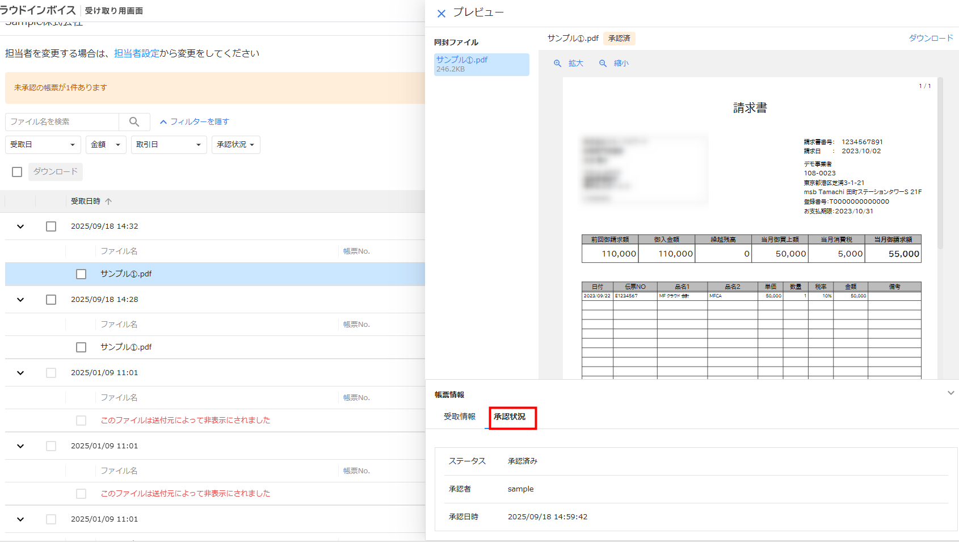This screenshot has height=542, width=959.
Task: Check the box for 2025/09/18 14:32 entry
Action: tap(51, 226)
